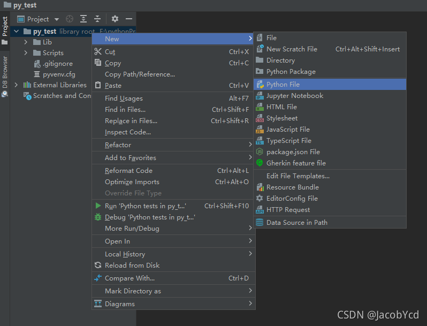Click the green Run triangle icon
Viewport: 427px width, 326px height.
[98, 206]
